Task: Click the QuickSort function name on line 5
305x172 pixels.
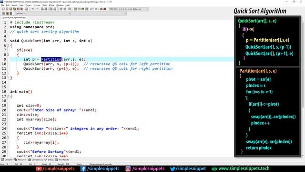Action: 31,41
